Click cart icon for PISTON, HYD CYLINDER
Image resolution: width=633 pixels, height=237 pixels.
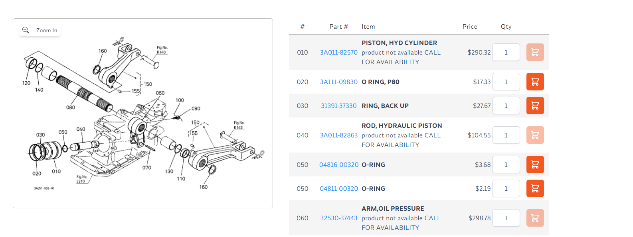[535, 52]
